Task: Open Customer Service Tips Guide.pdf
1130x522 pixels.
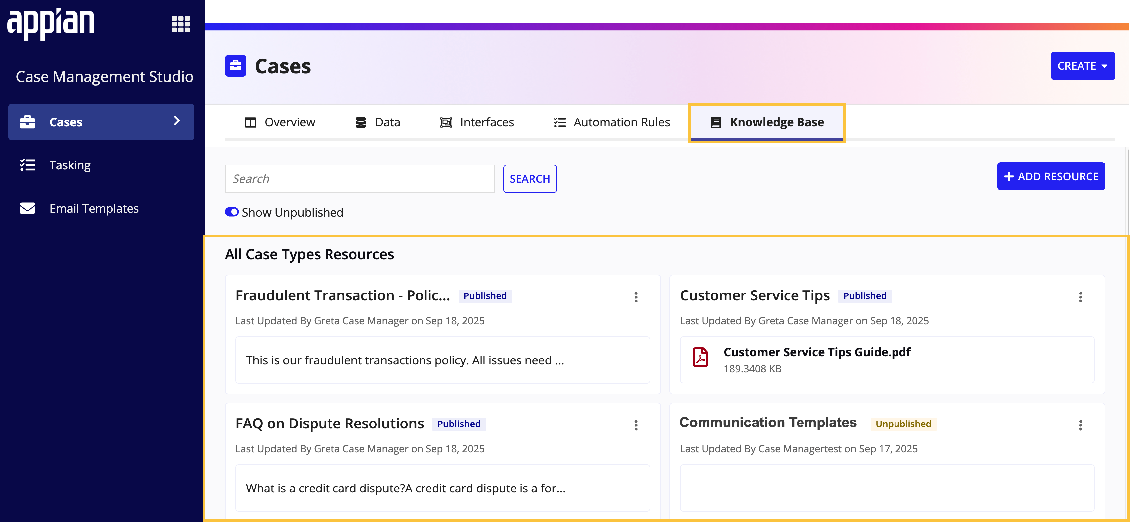Action: coord(817,352)
